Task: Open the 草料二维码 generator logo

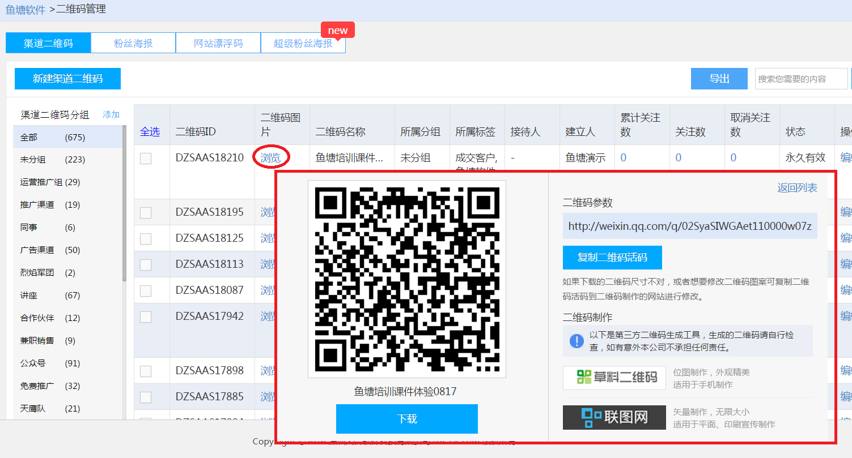Action: 614,378
